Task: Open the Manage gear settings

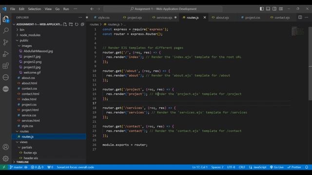Action: [5, 158]
